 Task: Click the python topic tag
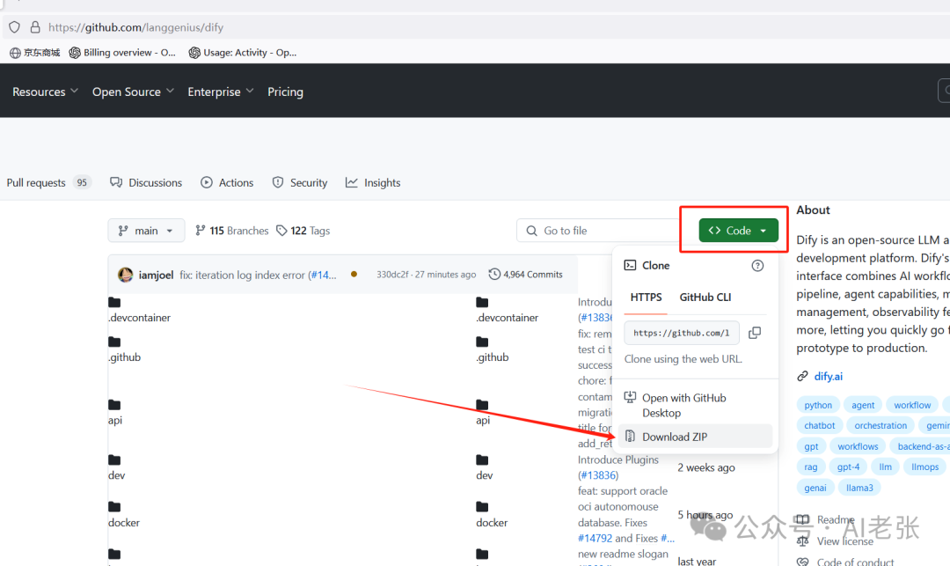818,405
